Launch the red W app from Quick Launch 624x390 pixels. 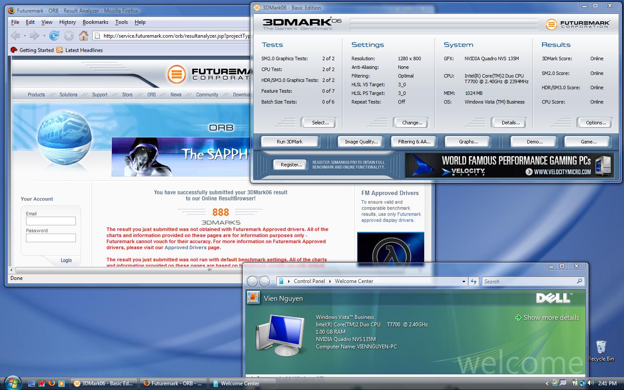42,383
